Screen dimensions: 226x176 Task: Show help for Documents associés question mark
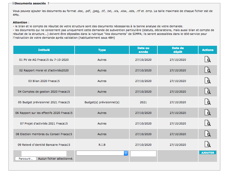(x=48, y=4)
